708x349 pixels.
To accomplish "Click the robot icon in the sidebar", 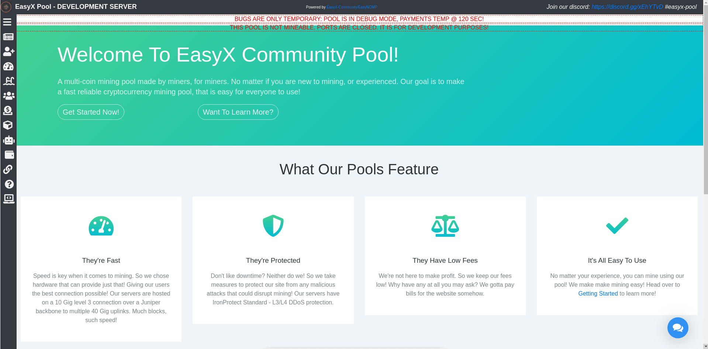I will [x=8, y=140].
